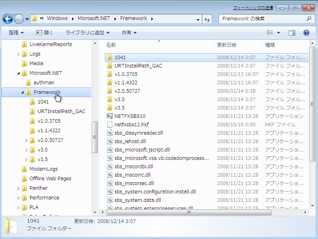
Task: Expand the arrow after the Windows breadcrumb
Action: (x=72, y=19)
